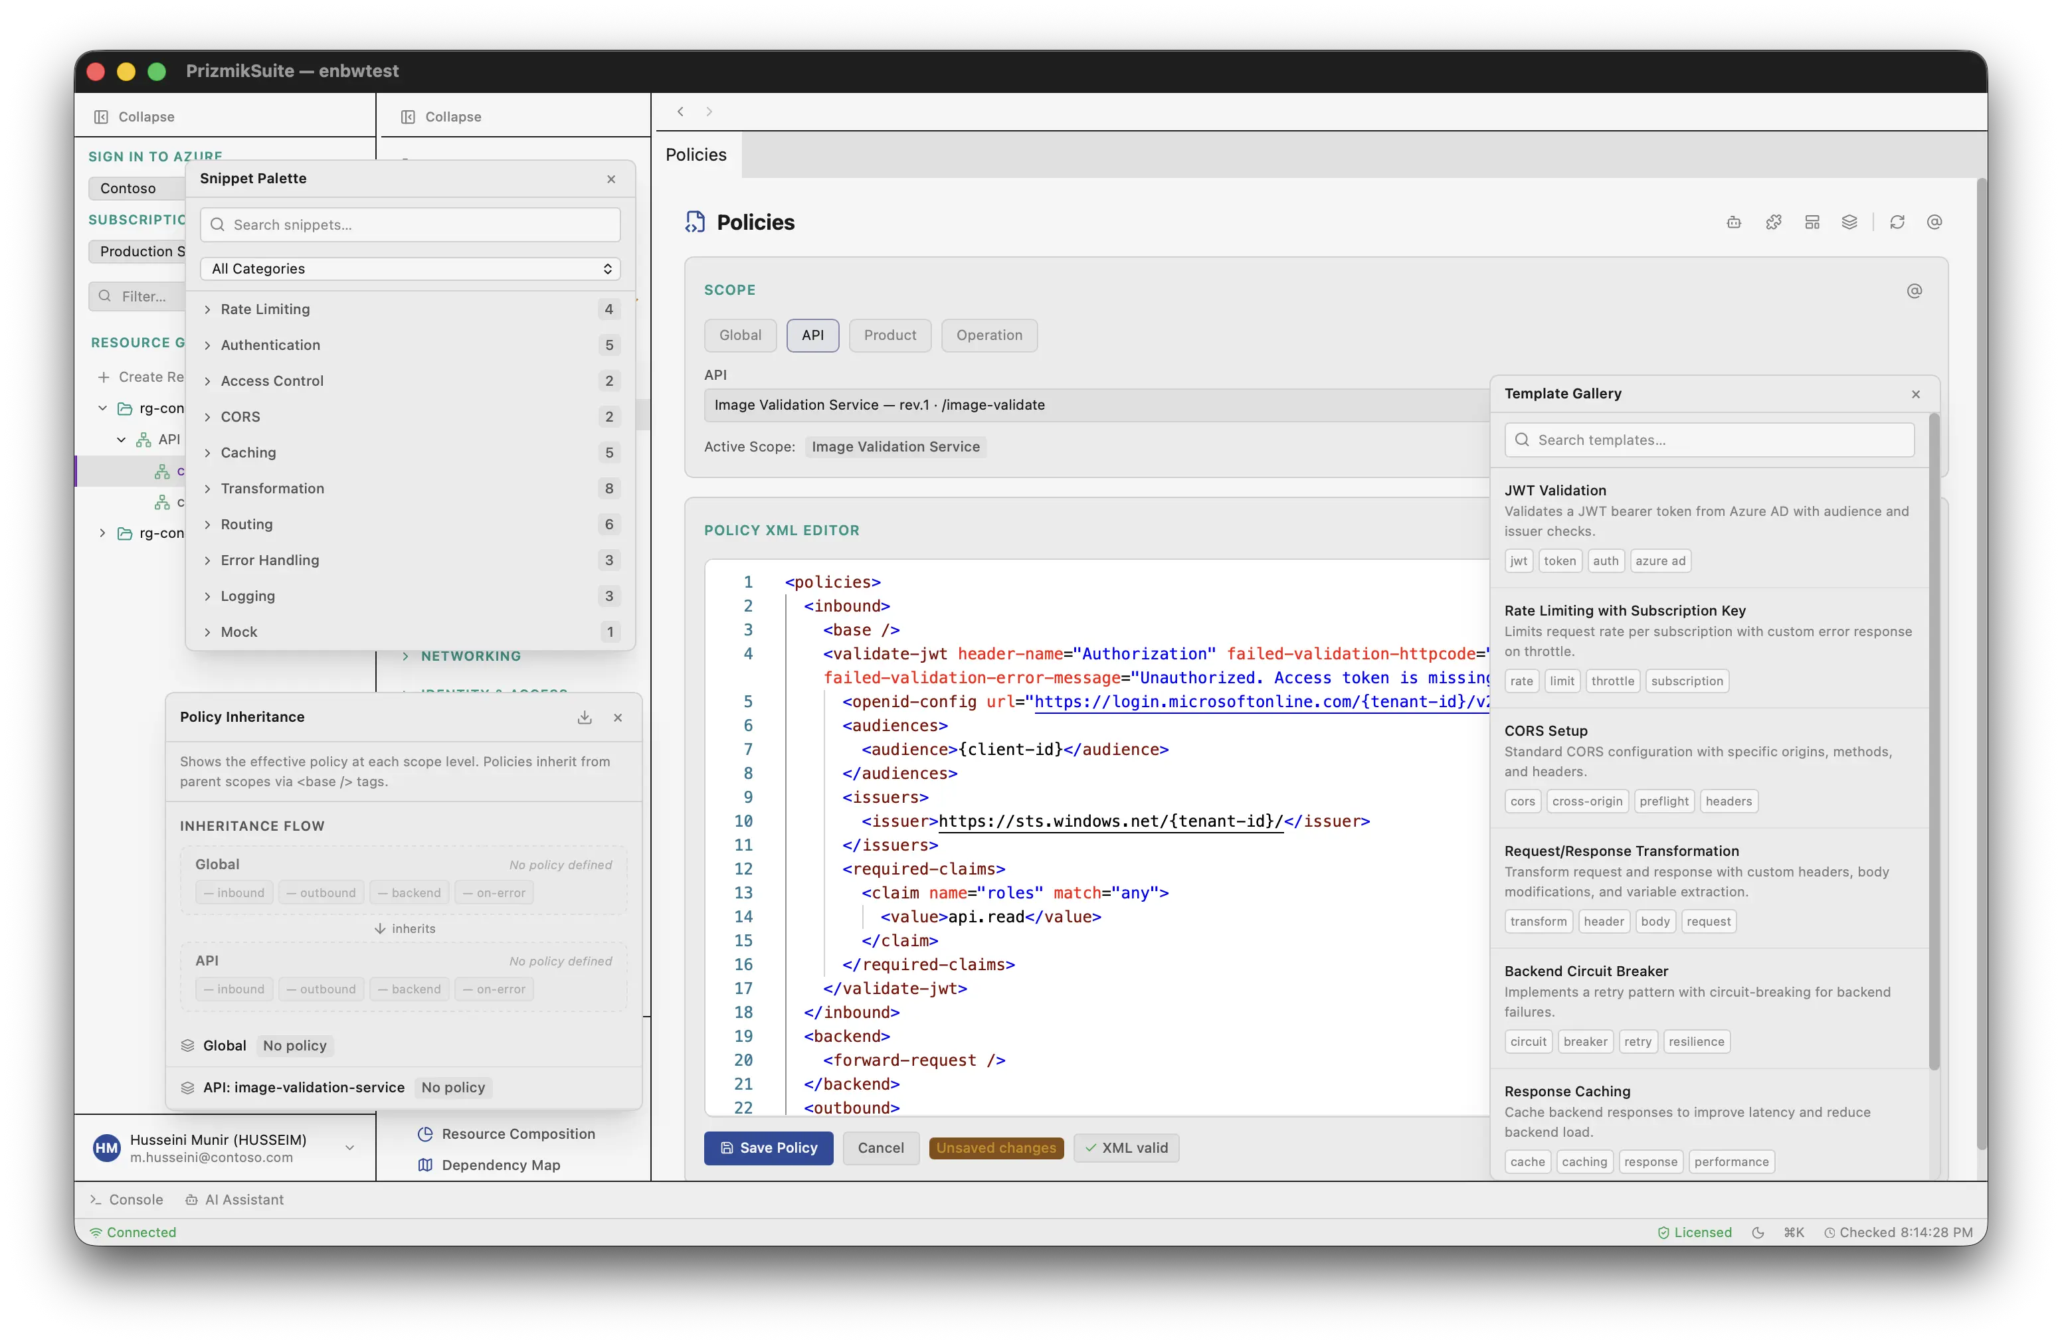Collapse the left resource sidebar

134,117
